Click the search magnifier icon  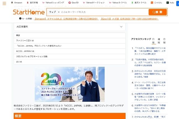154,12
